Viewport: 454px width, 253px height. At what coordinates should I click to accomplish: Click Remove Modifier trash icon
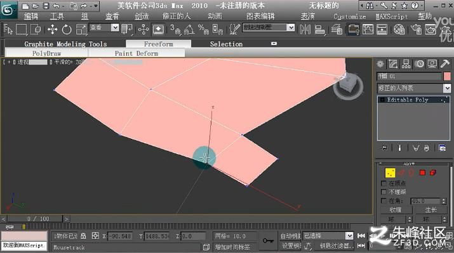[x=426, y=148]
